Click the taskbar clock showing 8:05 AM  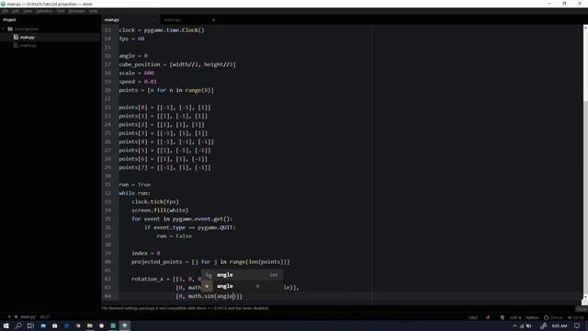560,326
